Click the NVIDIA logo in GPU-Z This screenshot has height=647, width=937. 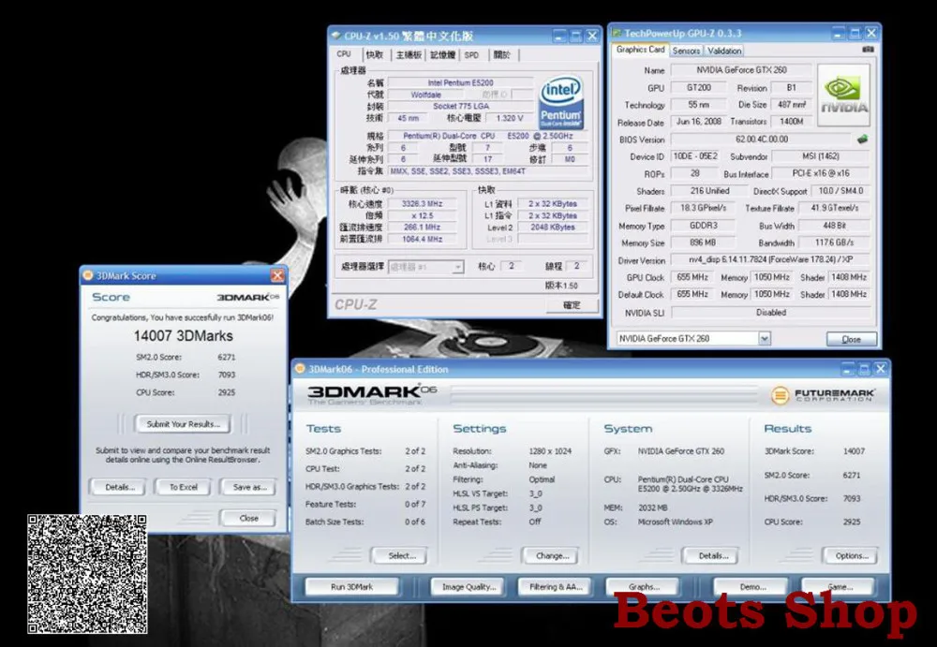tap(844, 95)
